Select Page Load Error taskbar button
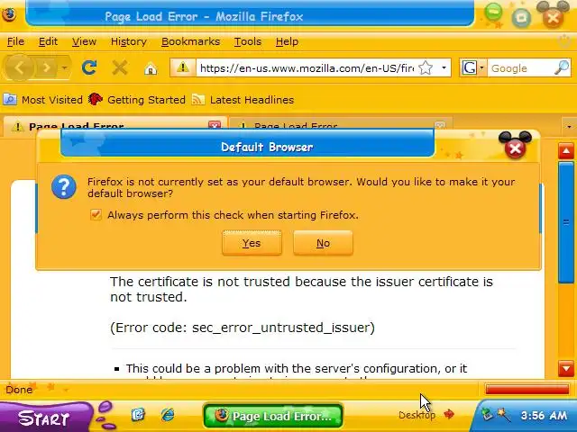577x432 pixels. (x=273, y=416)
